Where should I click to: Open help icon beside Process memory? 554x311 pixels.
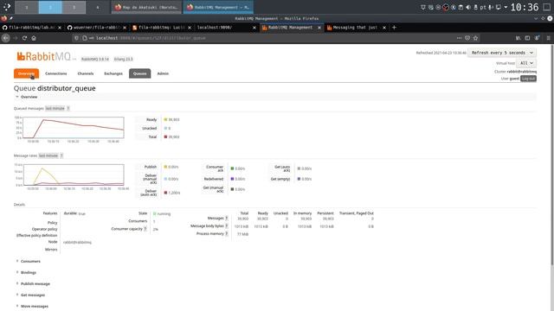click(227, 234)
